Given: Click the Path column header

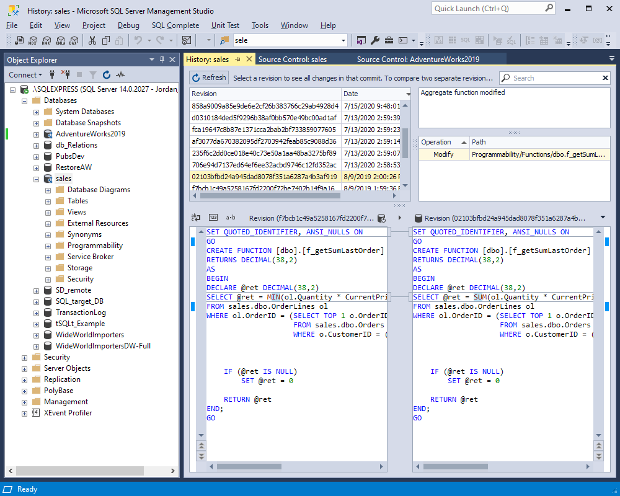Looking at the screenshot, I should pos(540,142).
